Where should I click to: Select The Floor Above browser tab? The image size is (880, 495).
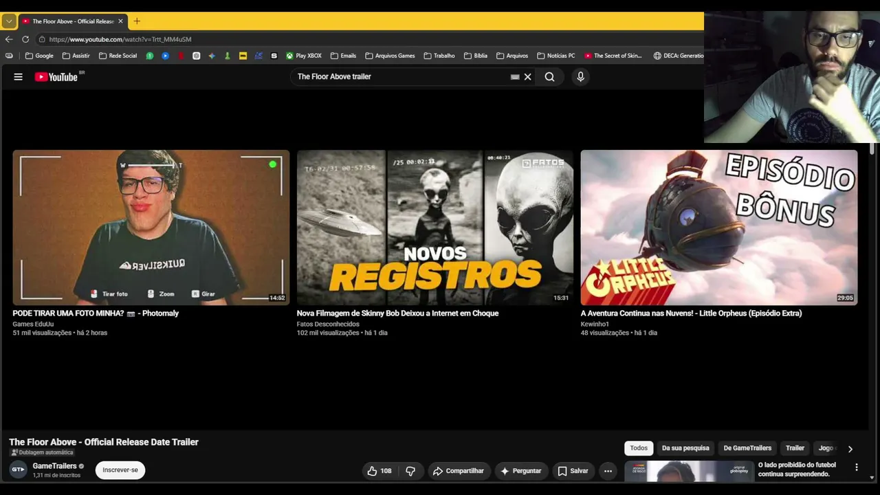pos(72,21)
